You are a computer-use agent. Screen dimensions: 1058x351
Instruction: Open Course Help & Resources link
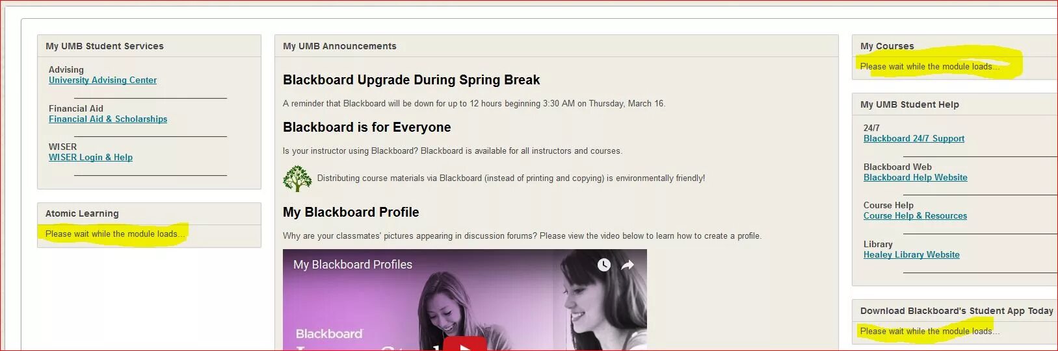coord(915,215)
